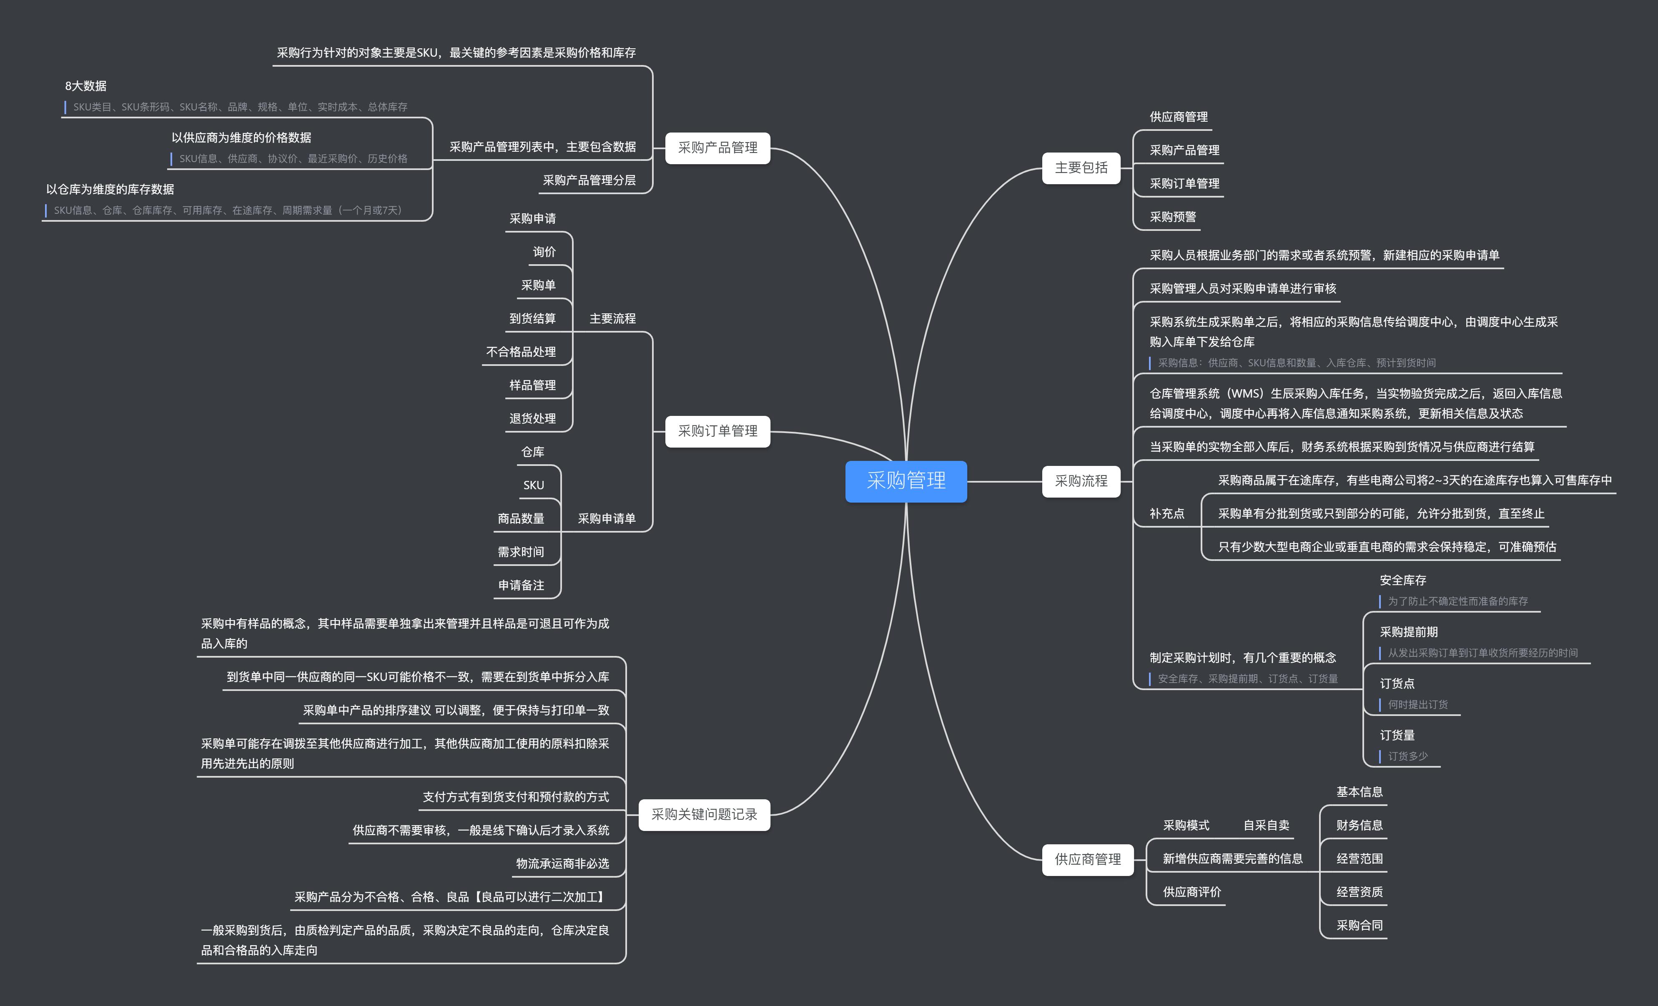Select the 主要包括 branch node
The width and height of the screenshot is (1658, 1006).
pos(1081,168)
